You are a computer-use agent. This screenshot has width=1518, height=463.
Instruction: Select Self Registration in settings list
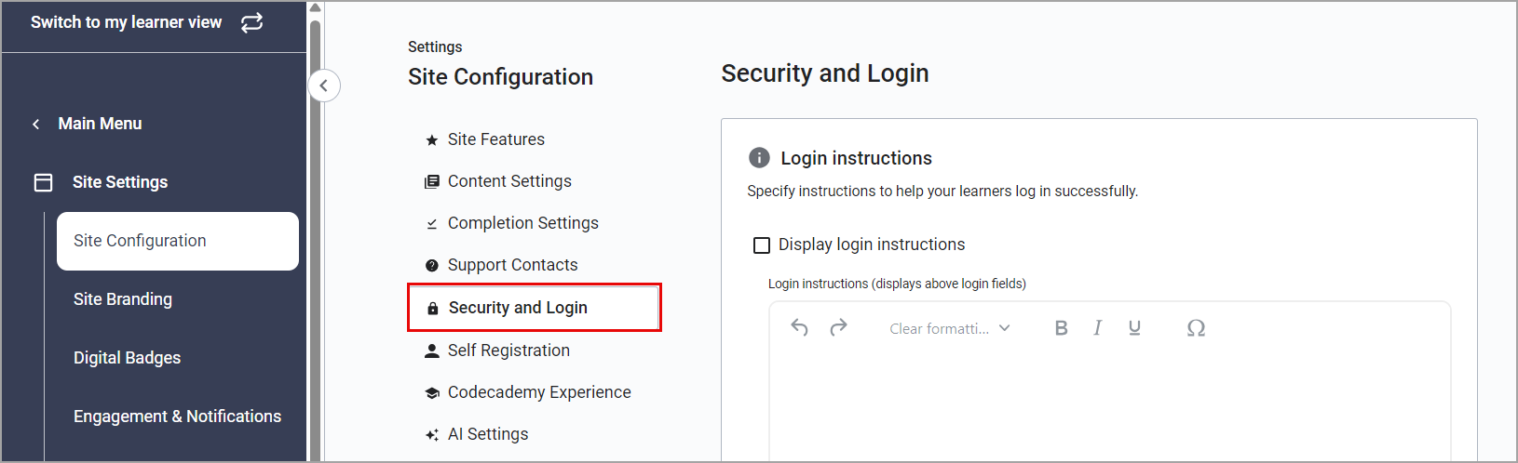coord(508,351)
